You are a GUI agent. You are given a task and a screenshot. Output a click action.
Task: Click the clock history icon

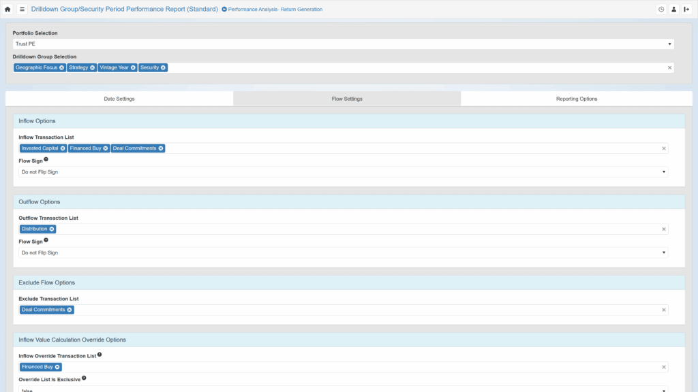coord(661,10)
